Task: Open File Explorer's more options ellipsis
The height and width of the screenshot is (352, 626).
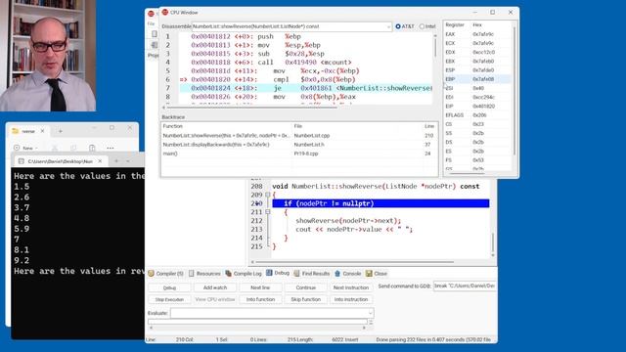Action: pyautogui.click(x=111, y=148)
